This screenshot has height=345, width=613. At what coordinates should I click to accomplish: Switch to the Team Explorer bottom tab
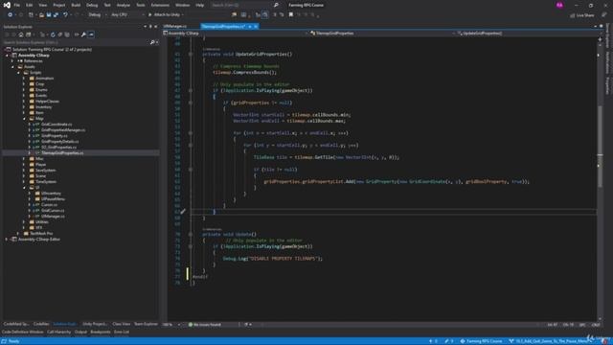coord(146,324)
